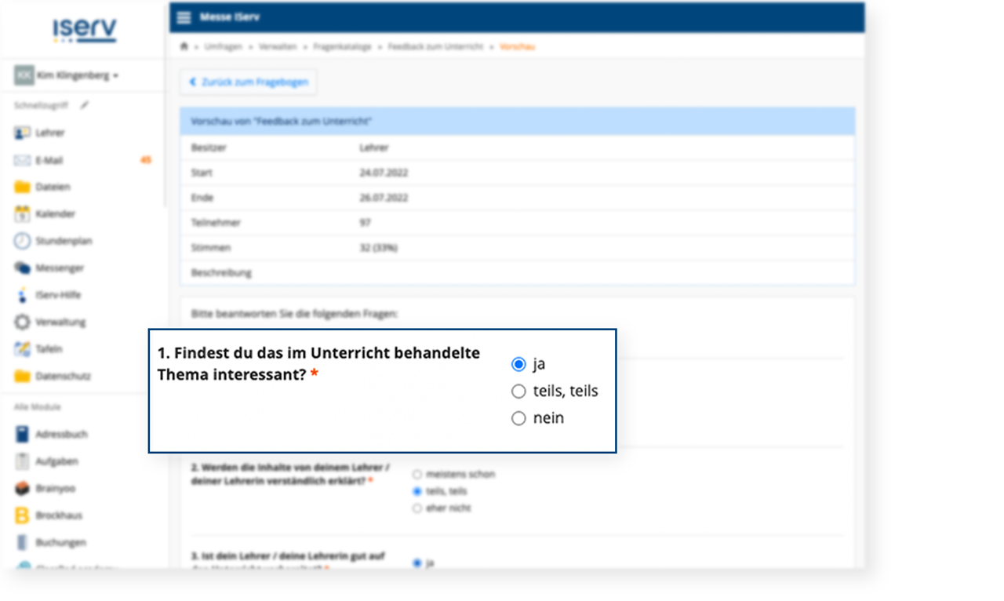The width and height of the screenshot is (1004, 601).
Task: Open Brockhaus in the module list
Action: click(58, 515)
